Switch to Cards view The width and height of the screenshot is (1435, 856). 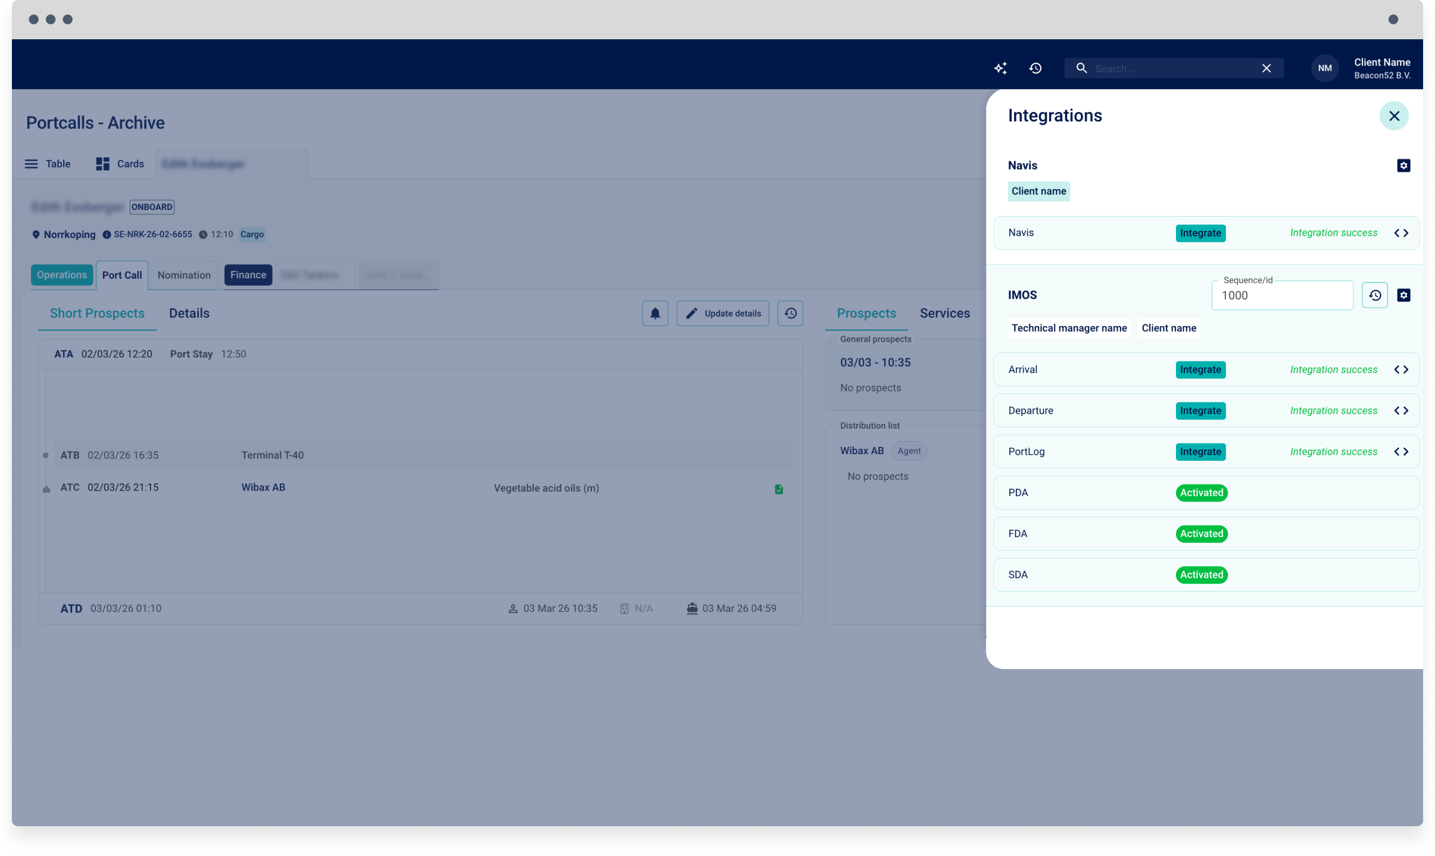[120, 164]
